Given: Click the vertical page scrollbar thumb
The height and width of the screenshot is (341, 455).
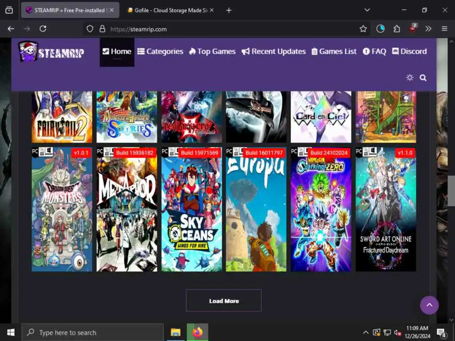Looking at the screenshot, I should tap(451, 191).
